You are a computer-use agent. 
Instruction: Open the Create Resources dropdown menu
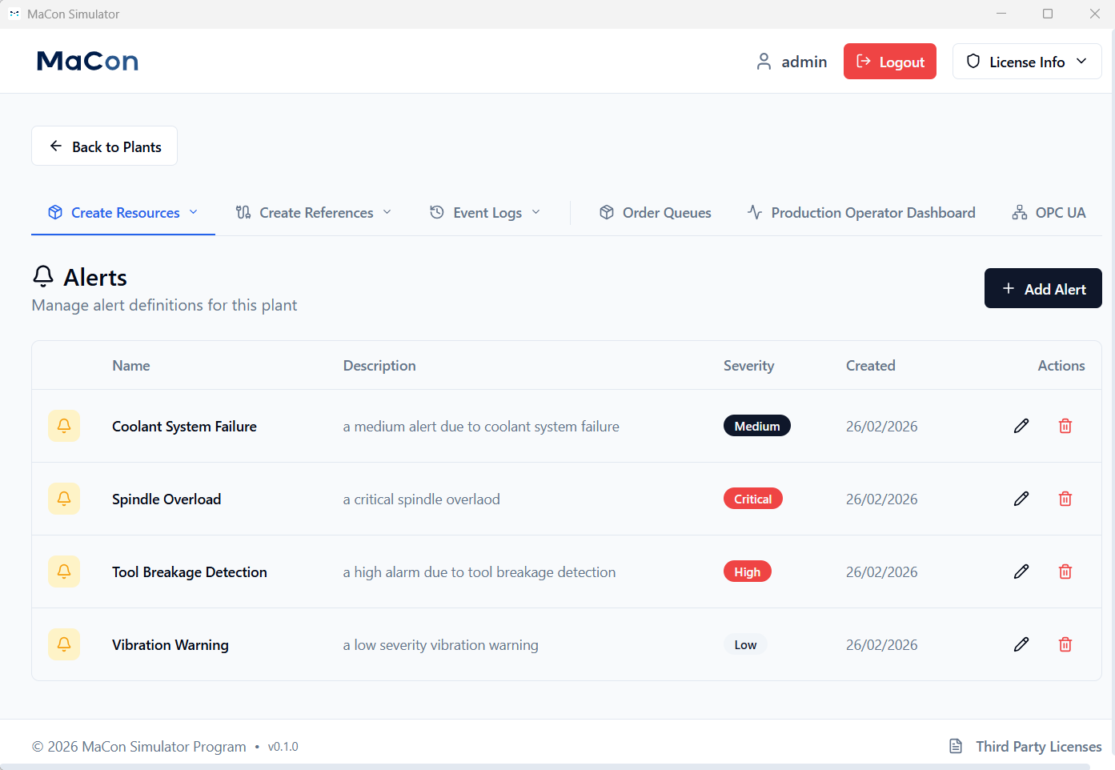(123, 213)
